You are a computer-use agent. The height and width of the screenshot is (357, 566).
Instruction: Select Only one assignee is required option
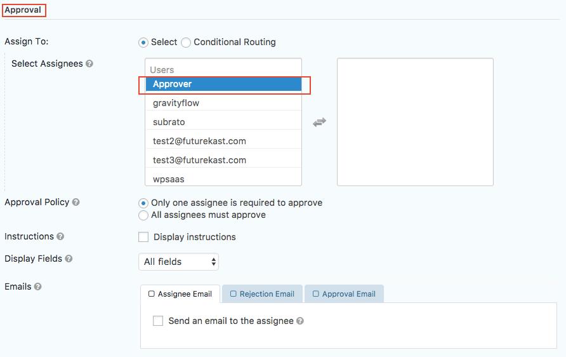(143, 203)
